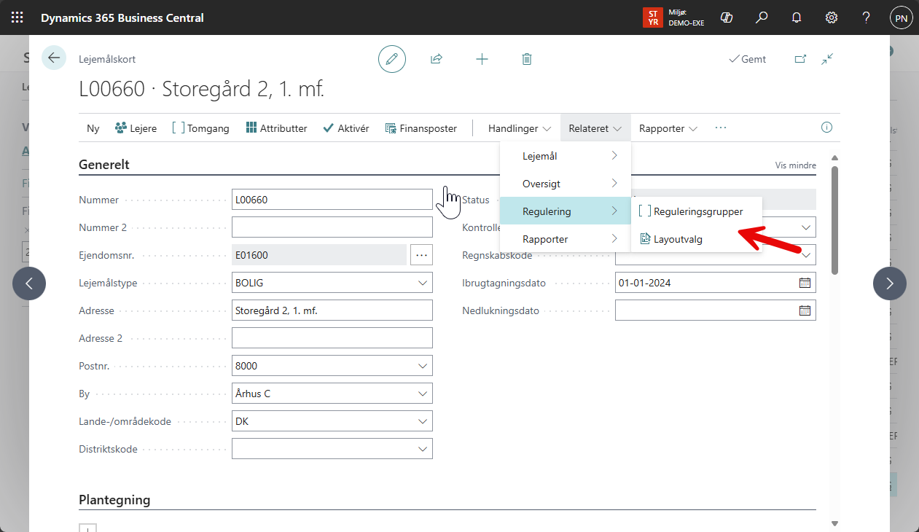Open the Ibrugtagningsdato calendar picker
Image resolution: width=919 pixels, height=532 pixels.
coord(805,283)
